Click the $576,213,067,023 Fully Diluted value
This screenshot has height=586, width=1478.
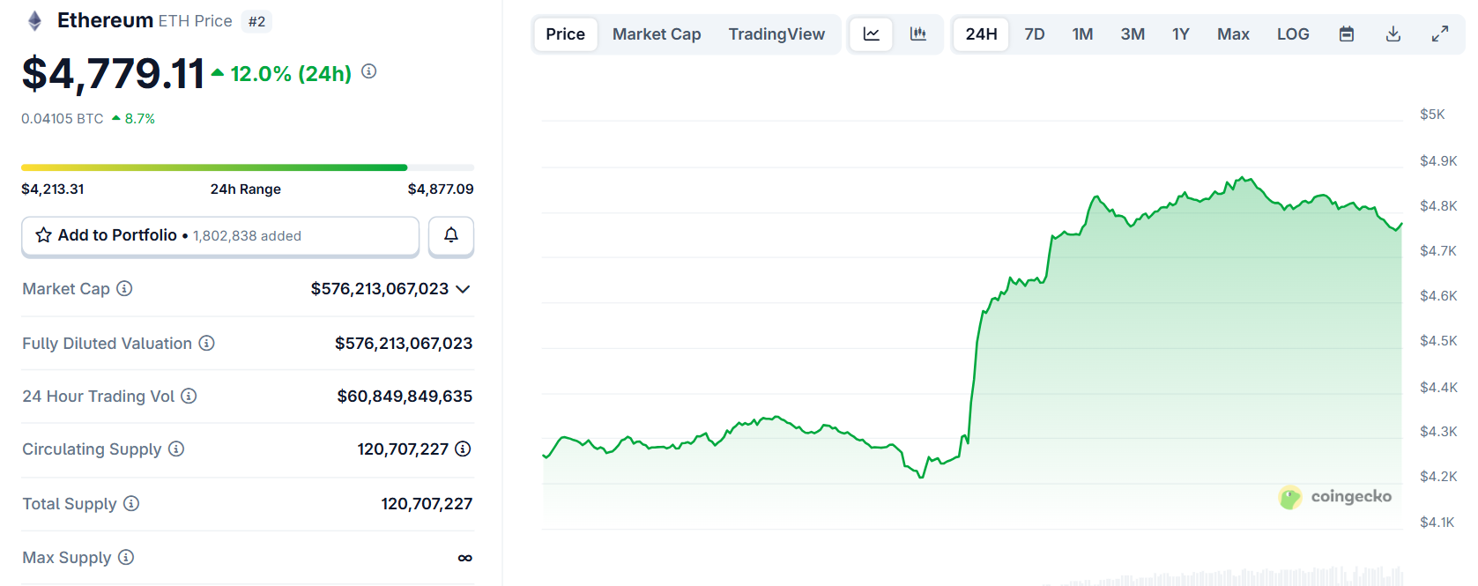click(x=404, y=343)
